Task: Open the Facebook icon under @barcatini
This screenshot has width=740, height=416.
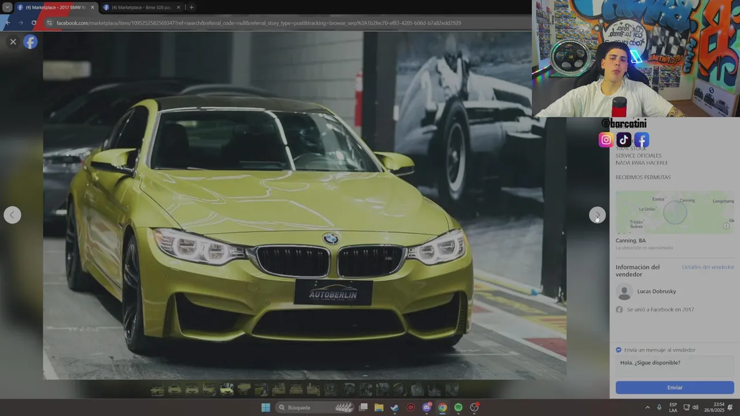Action: (642, 139)
